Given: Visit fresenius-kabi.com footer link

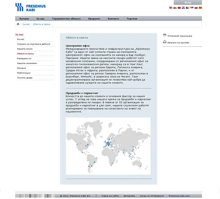Looking at the screenshot, I should point(179,196).
